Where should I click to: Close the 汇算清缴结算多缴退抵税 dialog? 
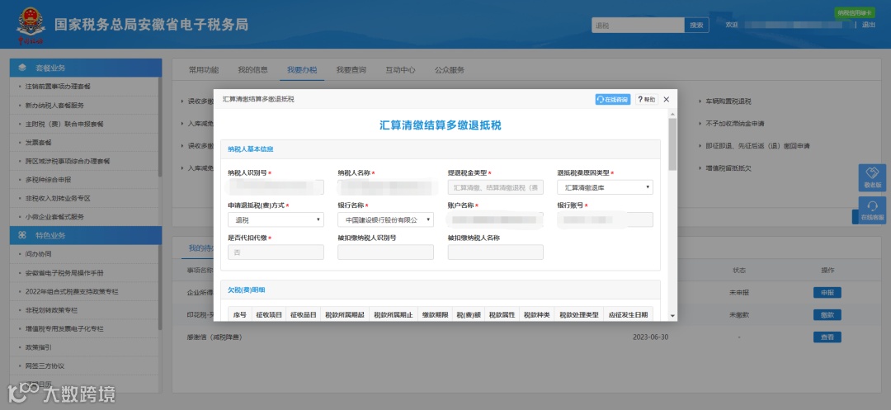click(x=667, y=99)
